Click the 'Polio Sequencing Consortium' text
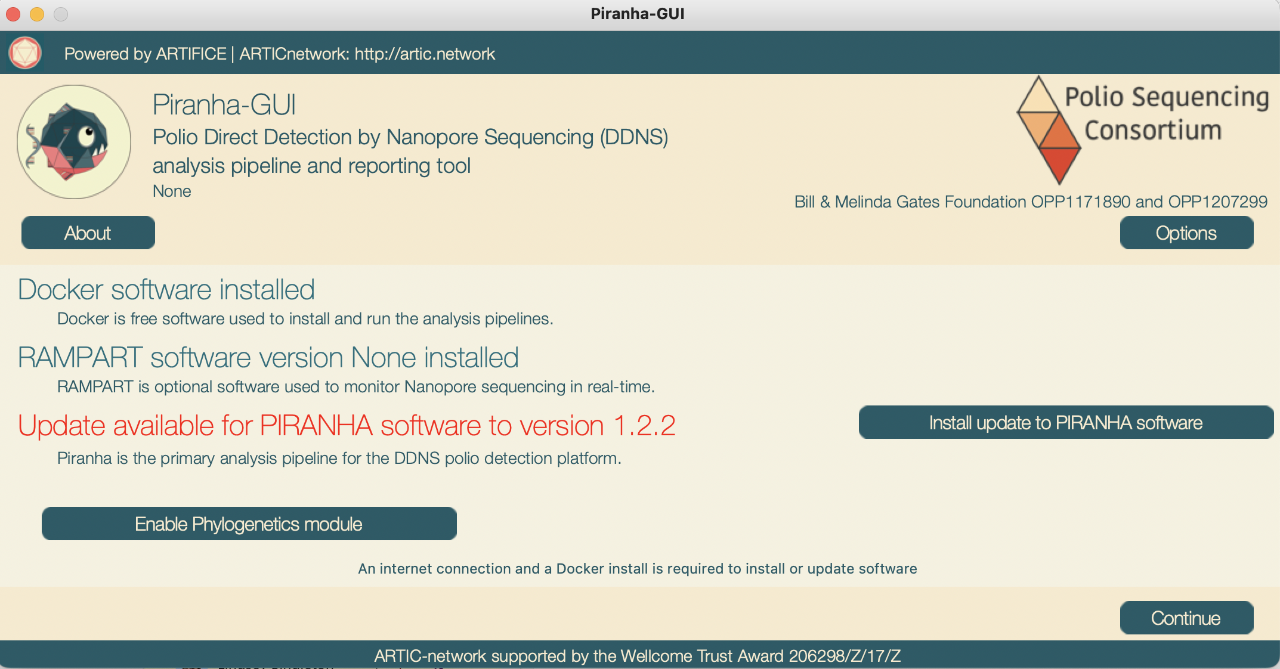This screenshot has width=1280, height=669. [1167, 113]
